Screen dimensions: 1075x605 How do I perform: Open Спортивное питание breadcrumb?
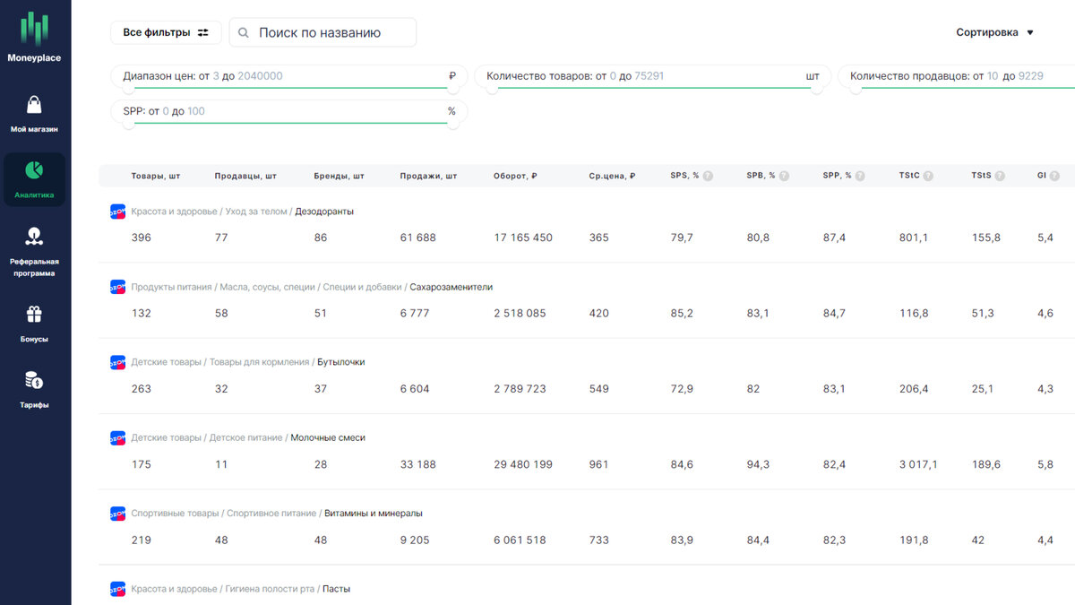coord(271,514)
